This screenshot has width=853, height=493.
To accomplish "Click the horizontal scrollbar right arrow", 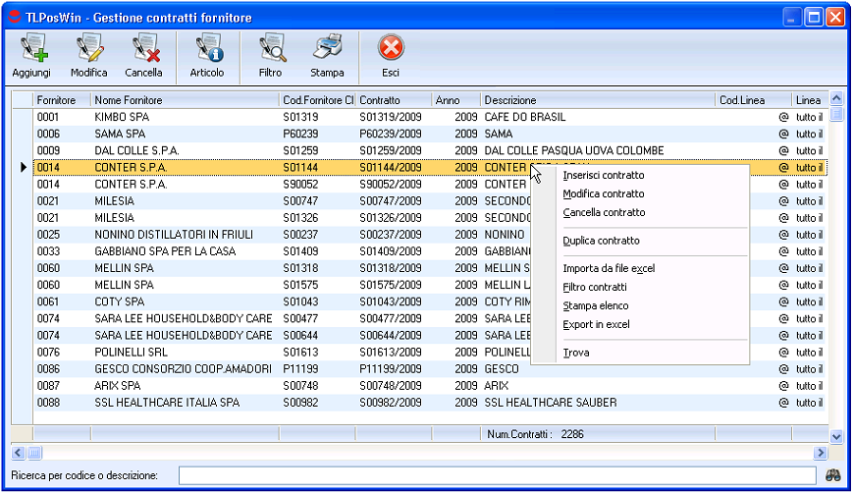I will tap(821, 453).
